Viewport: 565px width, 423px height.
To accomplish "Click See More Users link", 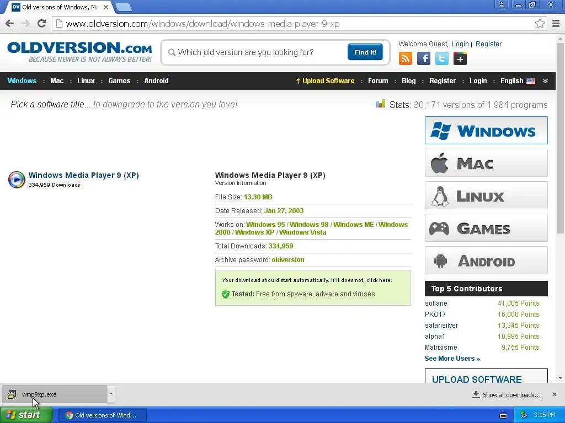I will (452, 358).
